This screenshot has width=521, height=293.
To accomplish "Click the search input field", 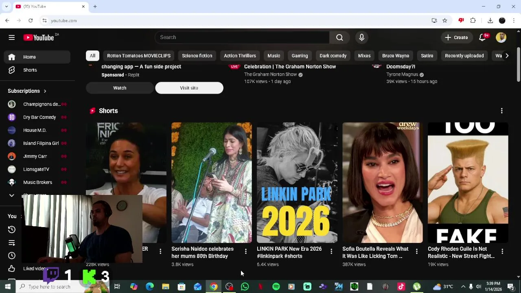I will [x=242, y=37].
